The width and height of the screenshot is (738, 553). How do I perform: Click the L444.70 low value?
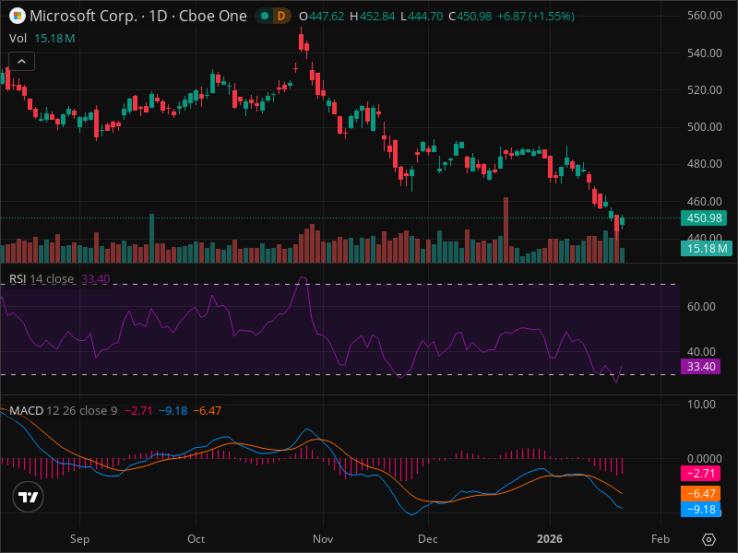(x=422, y=17)
